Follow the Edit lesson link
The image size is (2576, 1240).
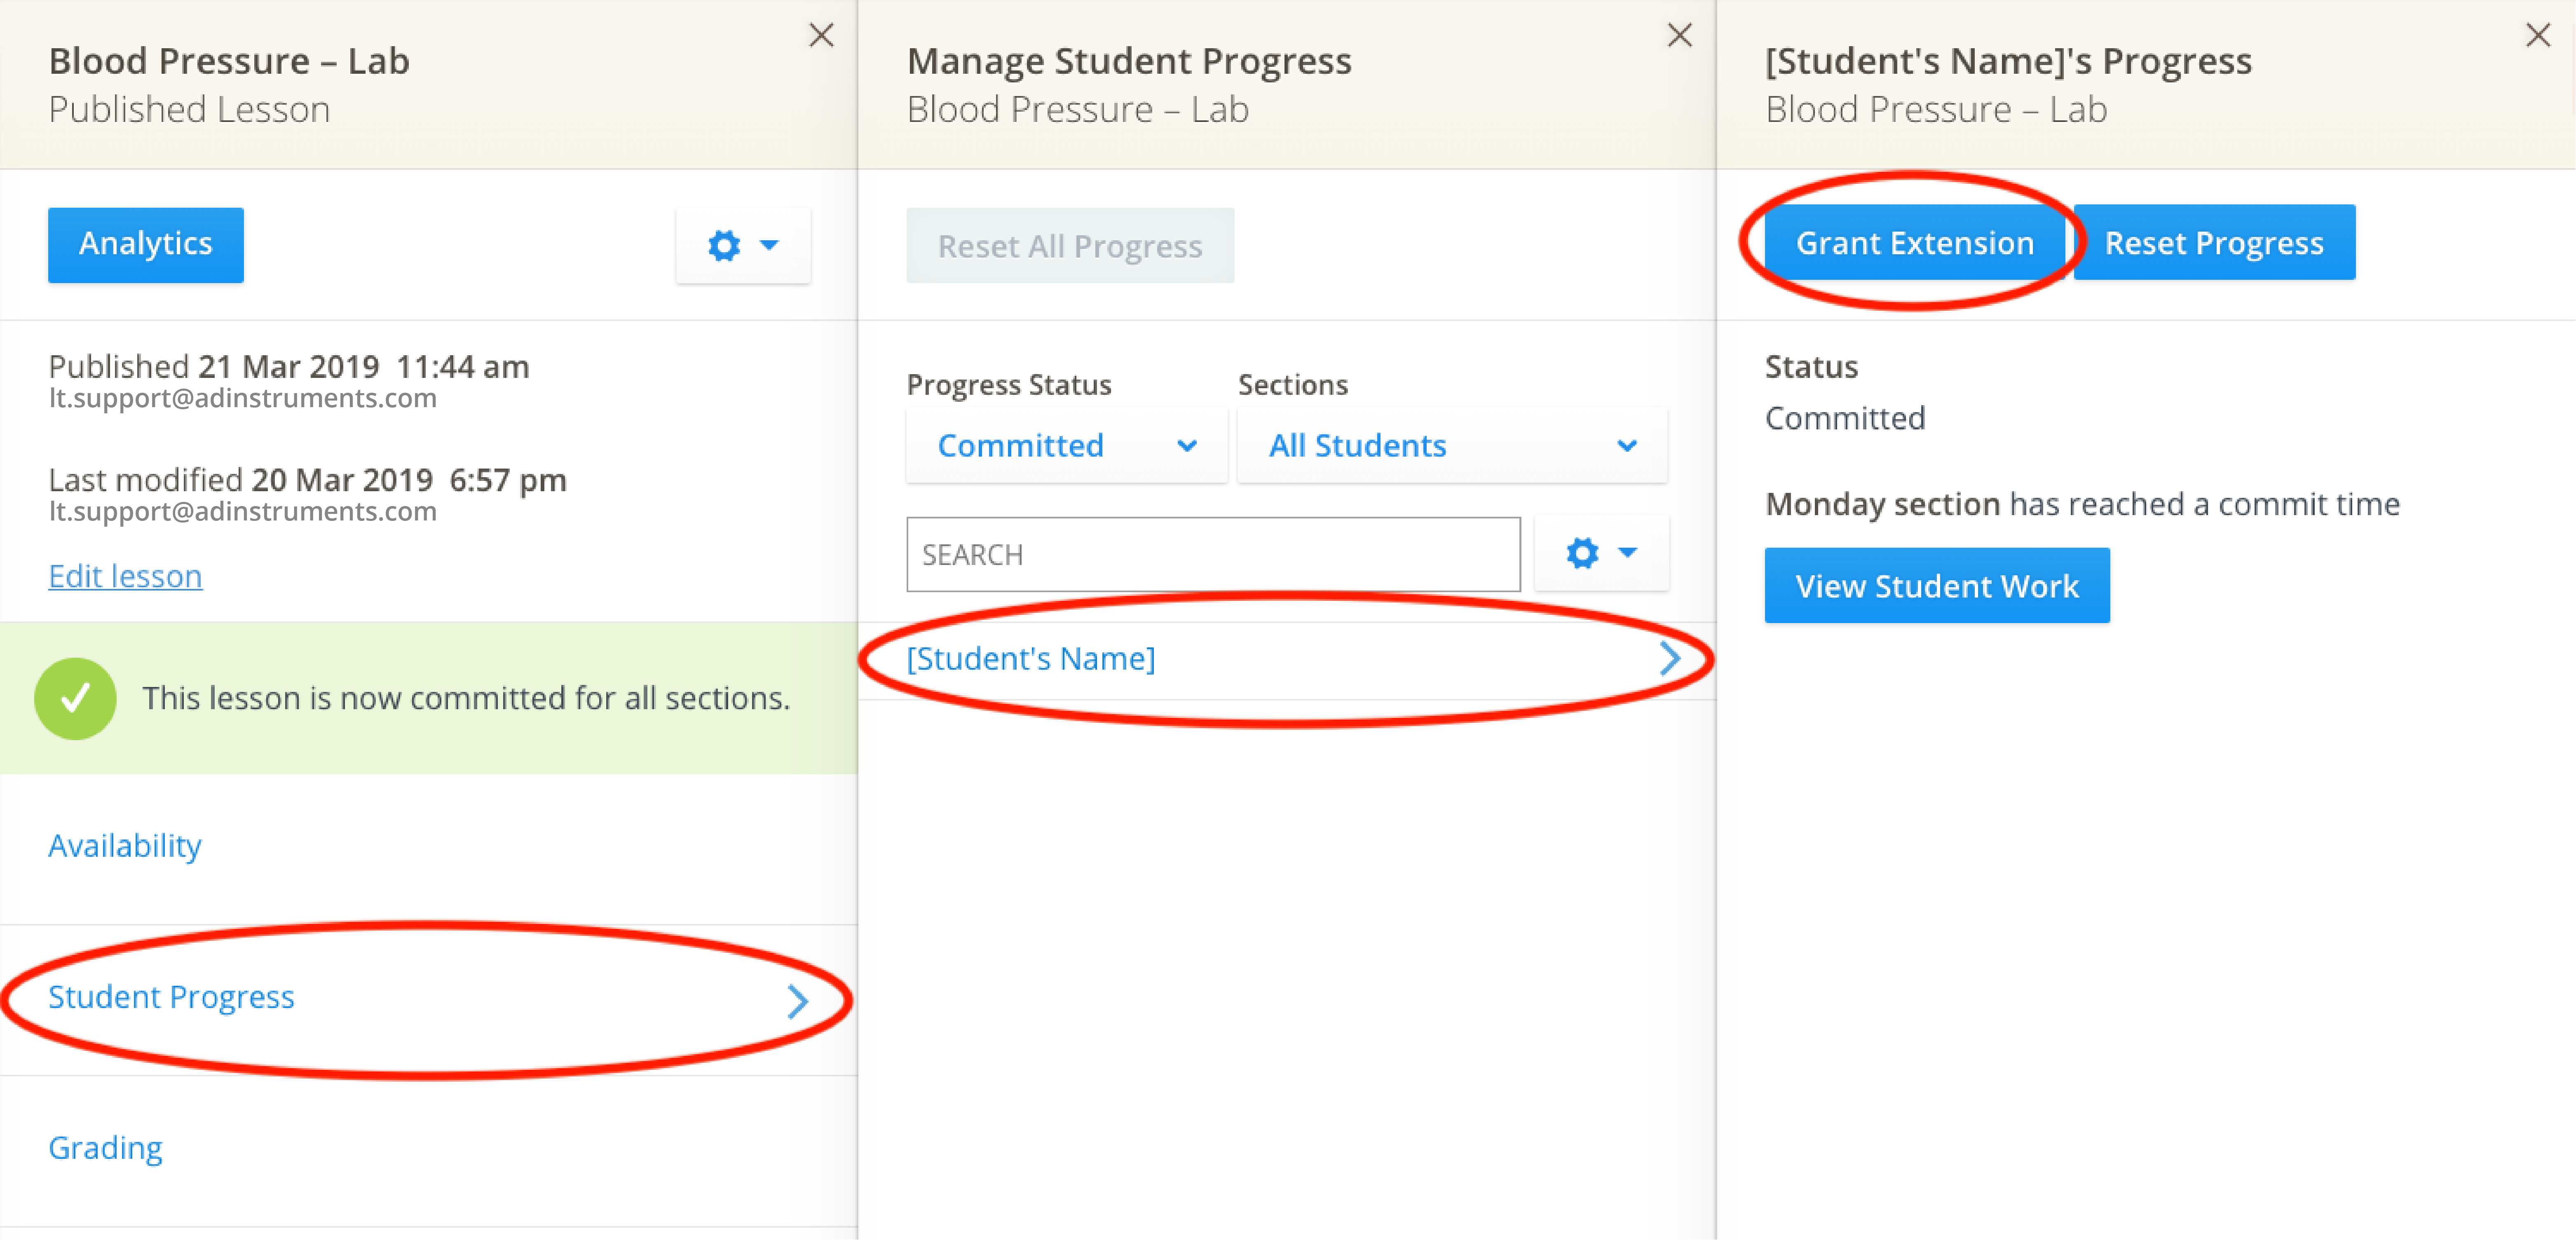(x=125, y=576)
